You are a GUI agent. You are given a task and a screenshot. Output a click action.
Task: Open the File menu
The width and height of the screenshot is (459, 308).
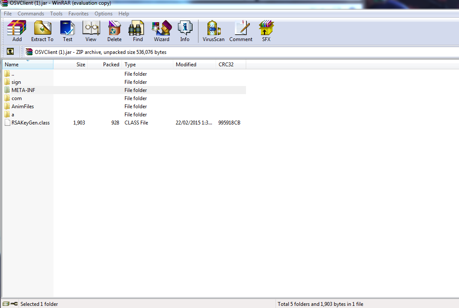pyautogui.click(x=8, y=13)
